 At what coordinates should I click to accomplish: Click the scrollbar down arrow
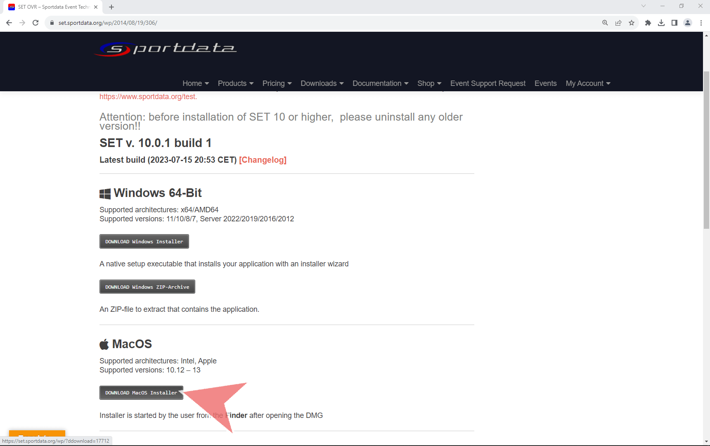point(706,441)
